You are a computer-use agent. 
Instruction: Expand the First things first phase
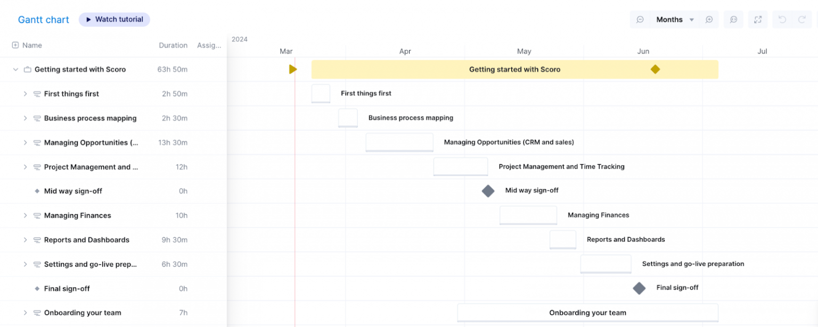coord(25,94)
